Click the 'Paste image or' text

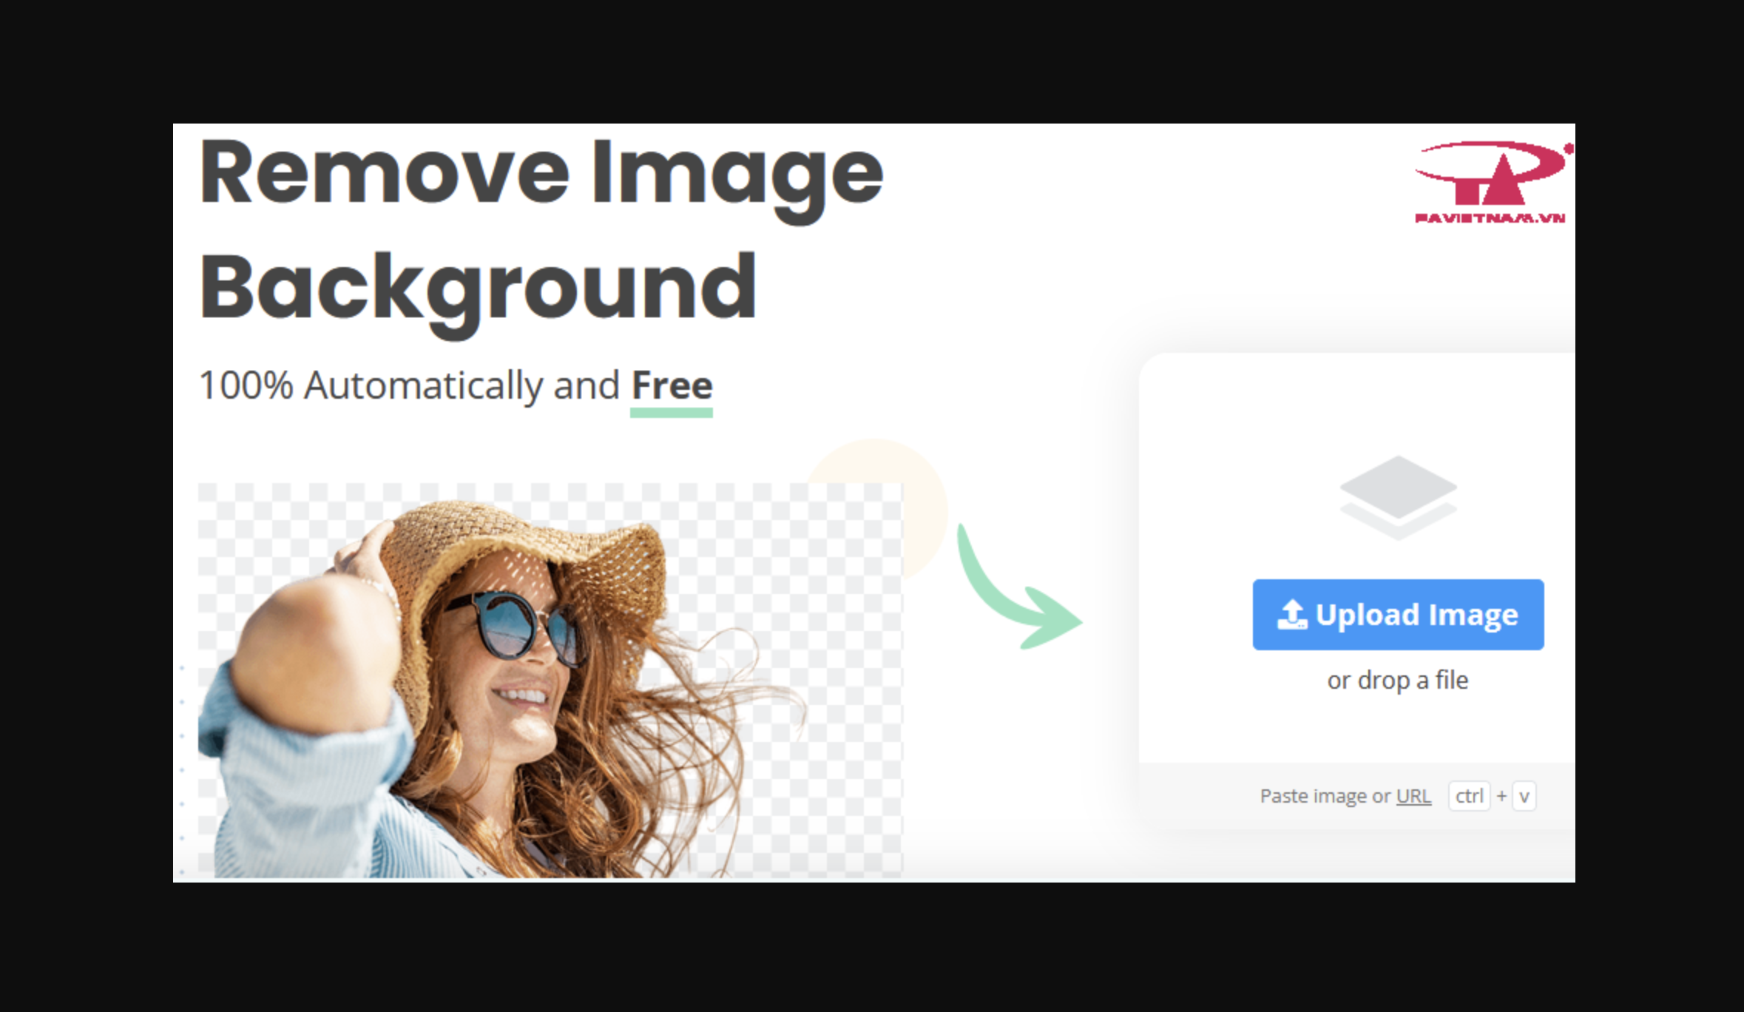pyautogui.click(x=1325, y=796)
